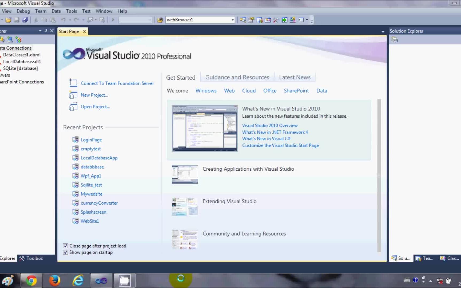Image resolution: width=461 pixels, height=288 pixels.
Task: Select the Toolbox tab at bottom left
Action: click(x=31, y=258)
